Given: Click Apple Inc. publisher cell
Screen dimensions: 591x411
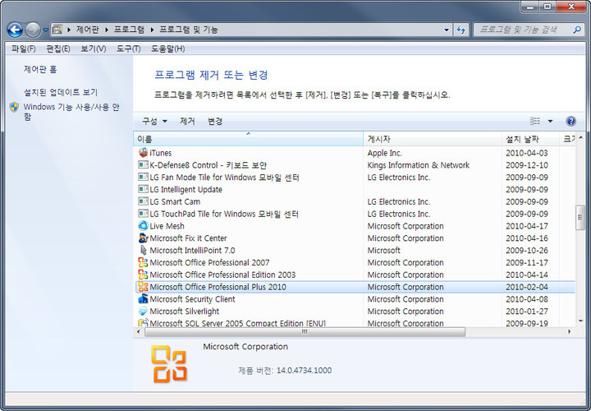Looking at the screenshot, I should [x=384, y=153].
